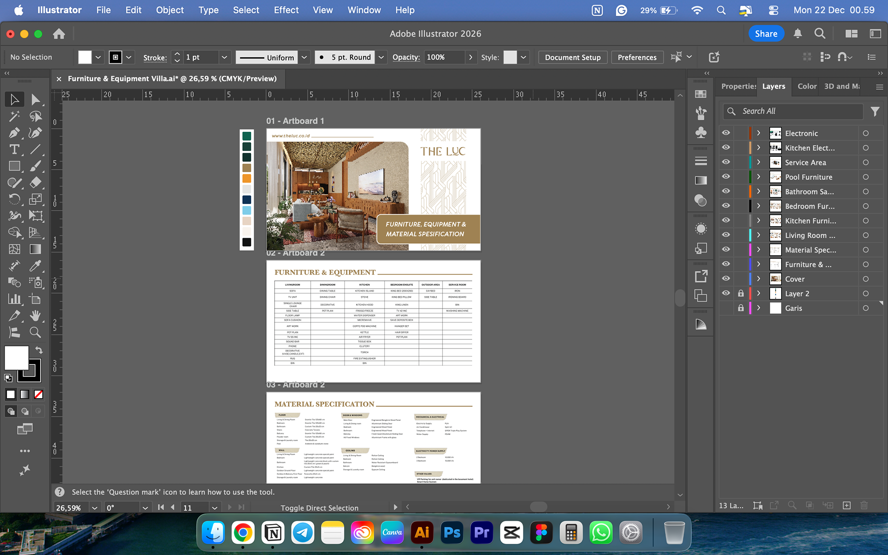Switch to the Properties tab
The image size is (888, 555).
738,86
